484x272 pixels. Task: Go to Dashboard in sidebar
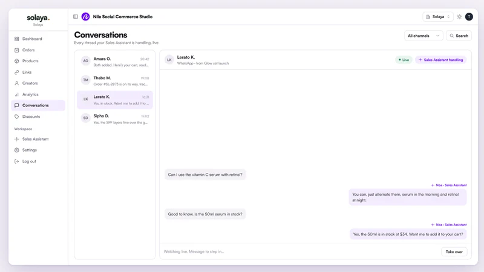pyautogui.click(x=38, y=39)
